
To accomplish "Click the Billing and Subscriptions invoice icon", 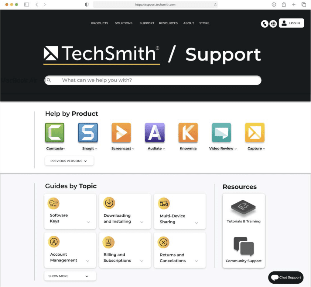I will coord(108,242).
